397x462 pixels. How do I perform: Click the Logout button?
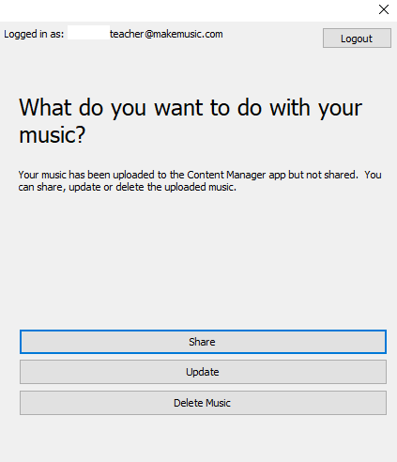coord(357,38)
